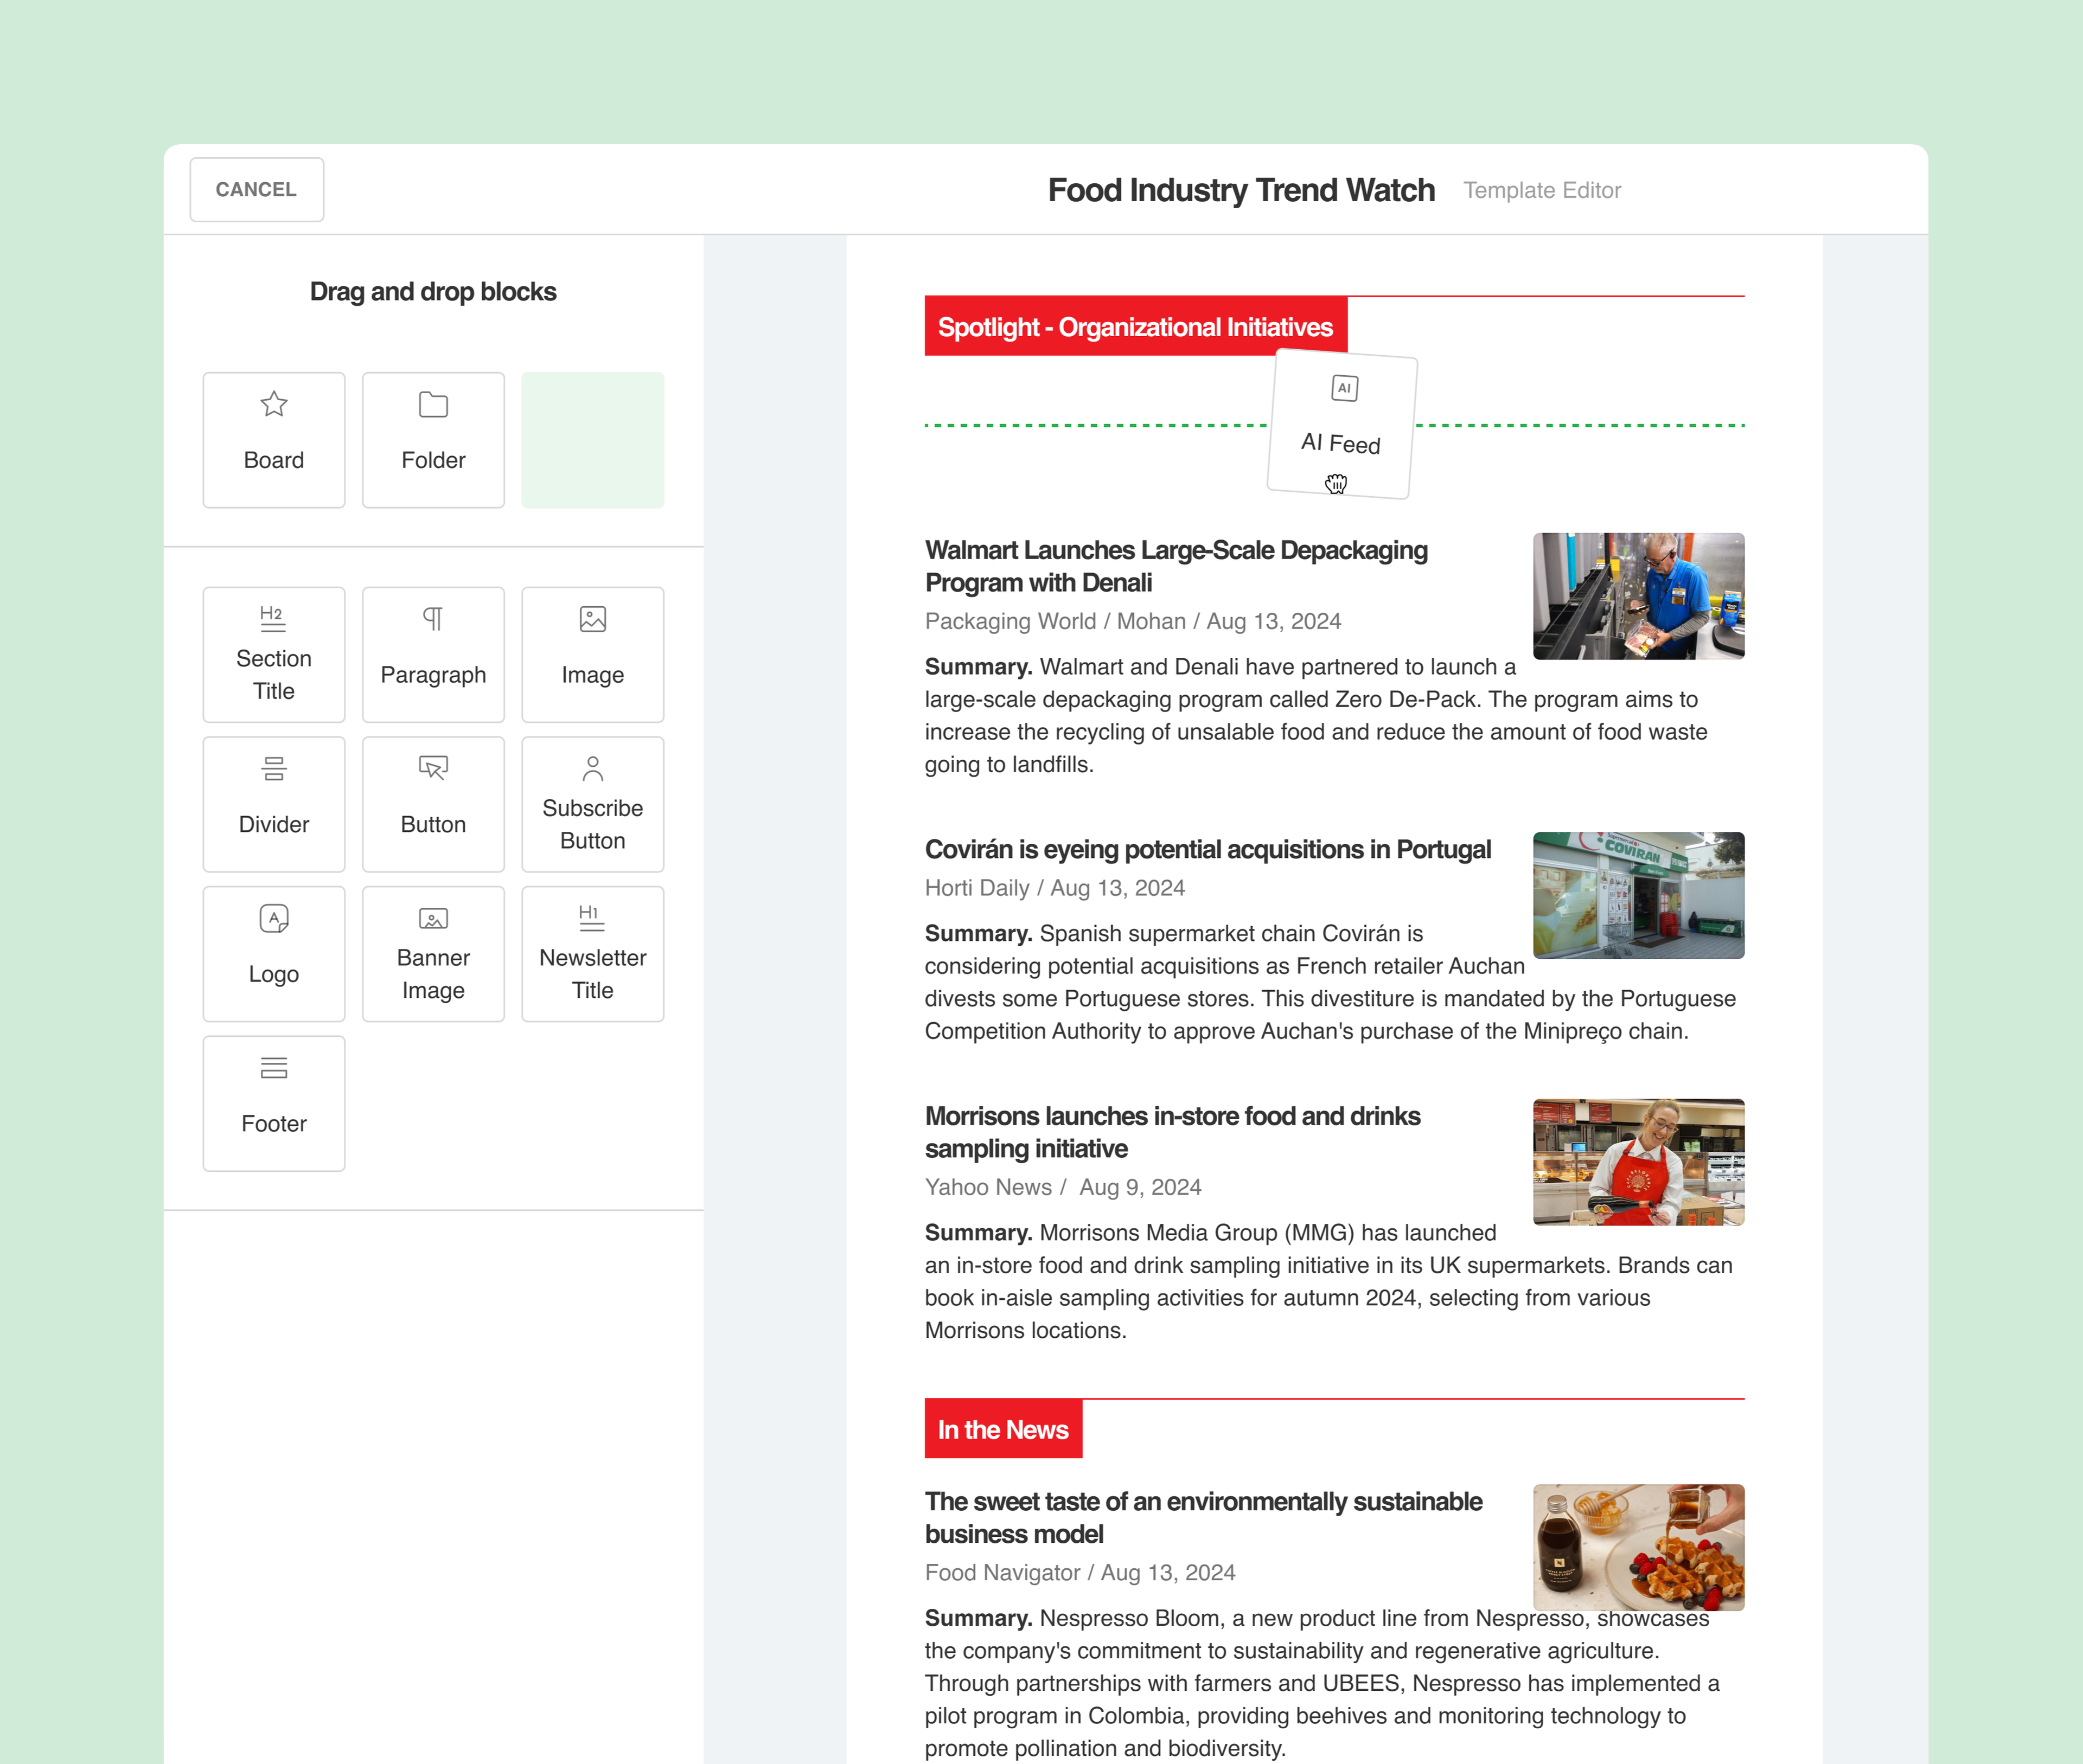Select the Spotlight - Organizational Initiatives section header
Image resolution: width=2083 pixels, height=1764 pixels.
pos(1135,327)
